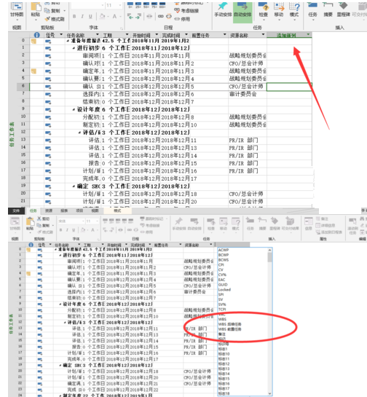The image size is (367, 397).
Task: Switch to the 资源 (Resource) tab
Action: [x=49, y=211]
